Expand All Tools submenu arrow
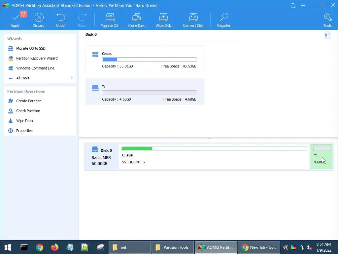The width and height of the screenshot is (338, 254). [x=72, y=78]
